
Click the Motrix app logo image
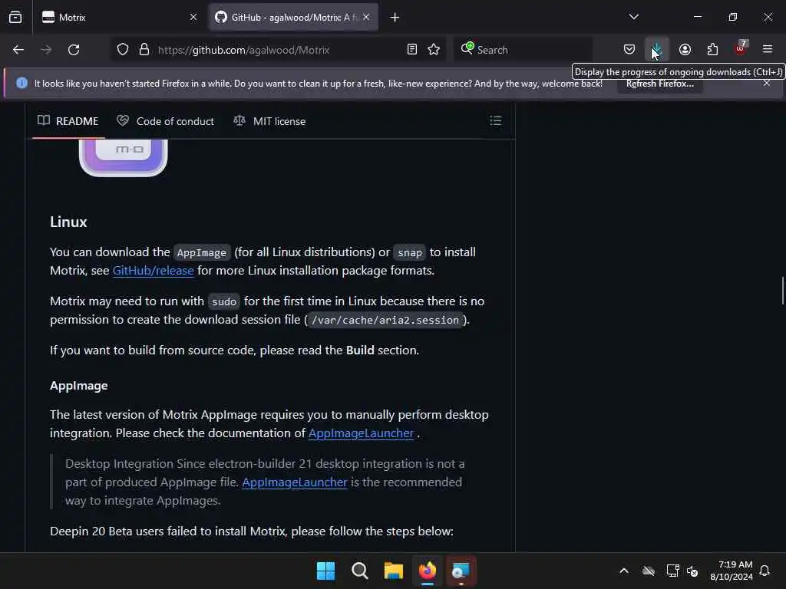(x=124, y=158)
